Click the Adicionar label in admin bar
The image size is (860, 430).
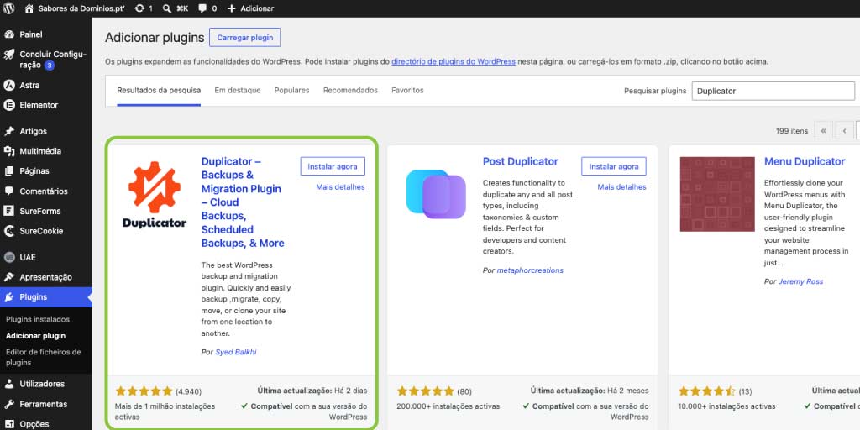tap(257, 8)
